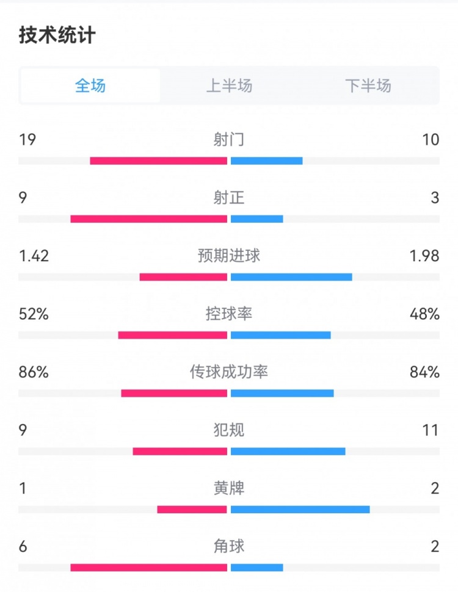Image resolution: width=458 pixels, height=592 pixels.
Task: Click the 犯规 stat label
Action: point(229,430)
